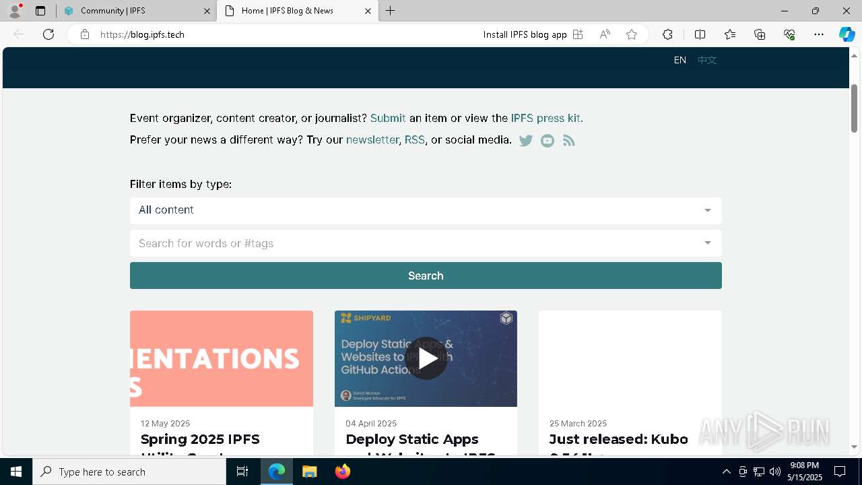Play the Deploy Static Apps video
This screenshot has height=485, width=862.
pyautogui.click(x=426, y=358)
